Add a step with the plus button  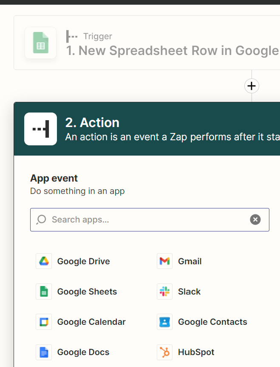tap(252, 86)
